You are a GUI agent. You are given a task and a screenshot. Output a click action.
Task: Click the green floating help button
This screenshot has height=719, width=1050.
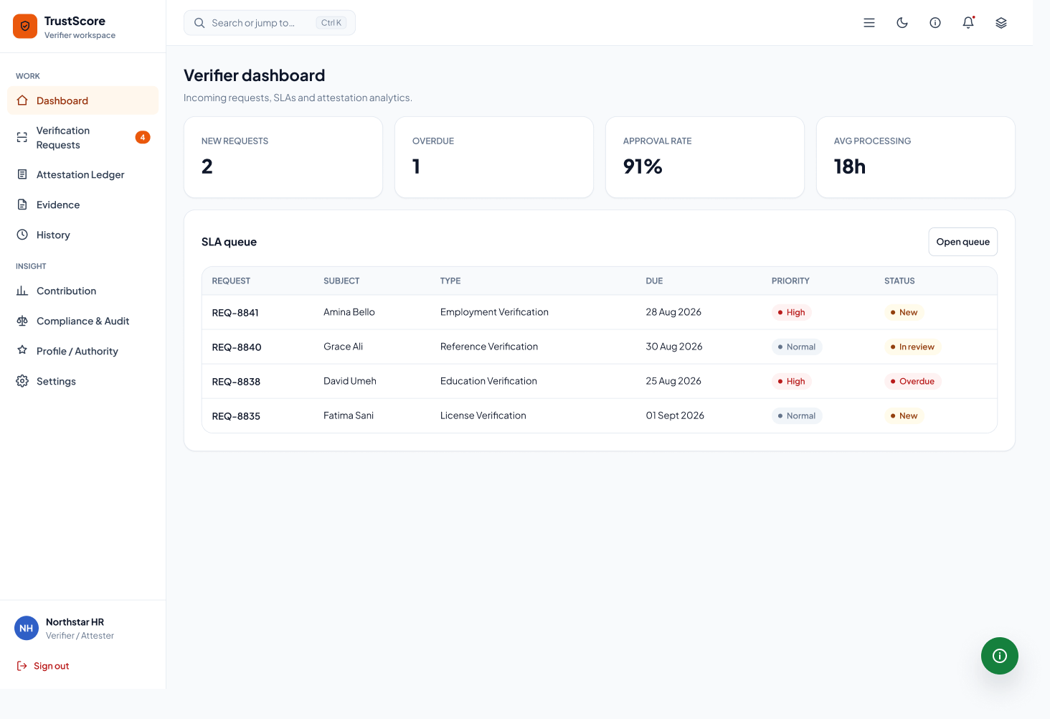tap(1000, 656)
